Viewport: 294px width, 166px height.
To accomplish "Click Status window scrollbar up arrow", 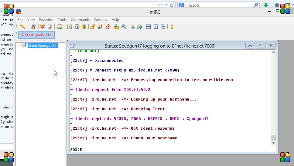I will tap(273, 52).
